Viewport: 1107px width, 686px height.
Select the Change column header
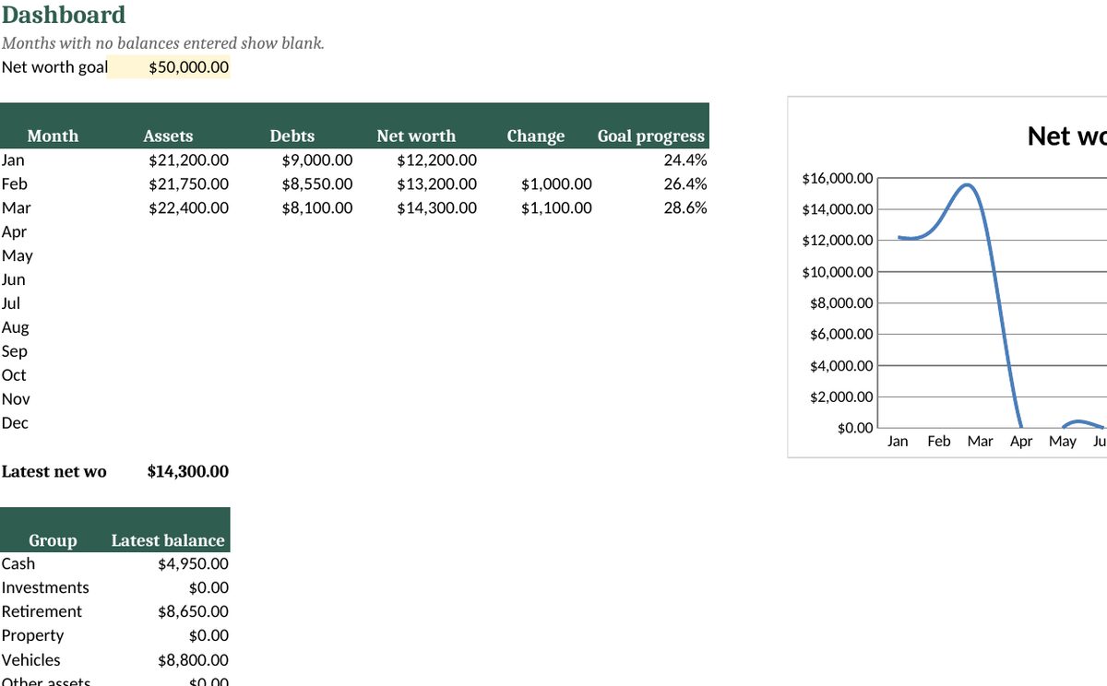pyautogui.click(x=535, y=136)
